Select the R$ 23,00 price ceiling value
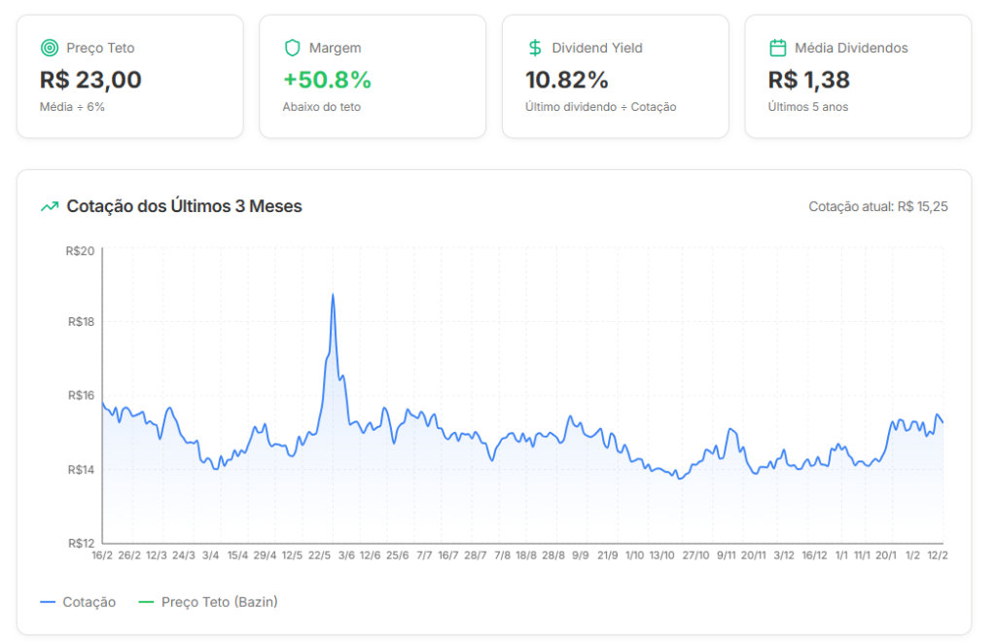The width and height of the screenshot is (996, 643). pyautogui.click(x=90, y=80)
